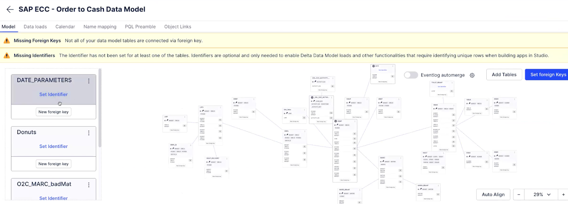Click the SAP ECC - Order to Cash Data Model title

(82, 10)
